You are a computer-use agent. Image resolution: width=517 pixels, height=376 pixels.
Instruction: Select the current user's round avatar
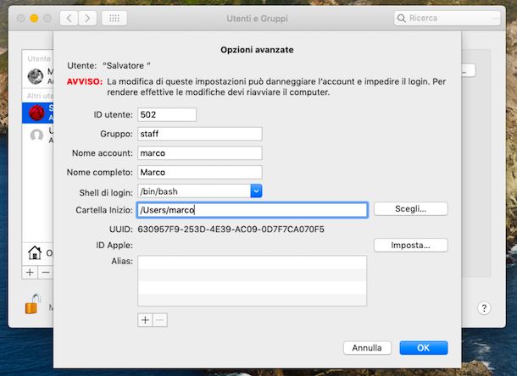(x=36, y=76)
